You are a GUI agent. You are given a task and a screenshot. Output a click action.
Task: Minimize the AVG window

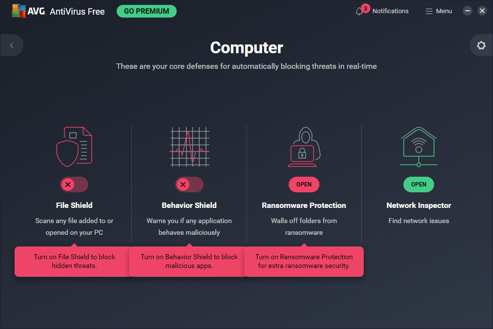pyautogui.click(x=468, y=11)
